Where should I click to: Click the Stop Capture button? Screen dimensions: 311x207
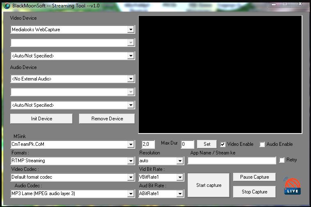pos(254,192)
